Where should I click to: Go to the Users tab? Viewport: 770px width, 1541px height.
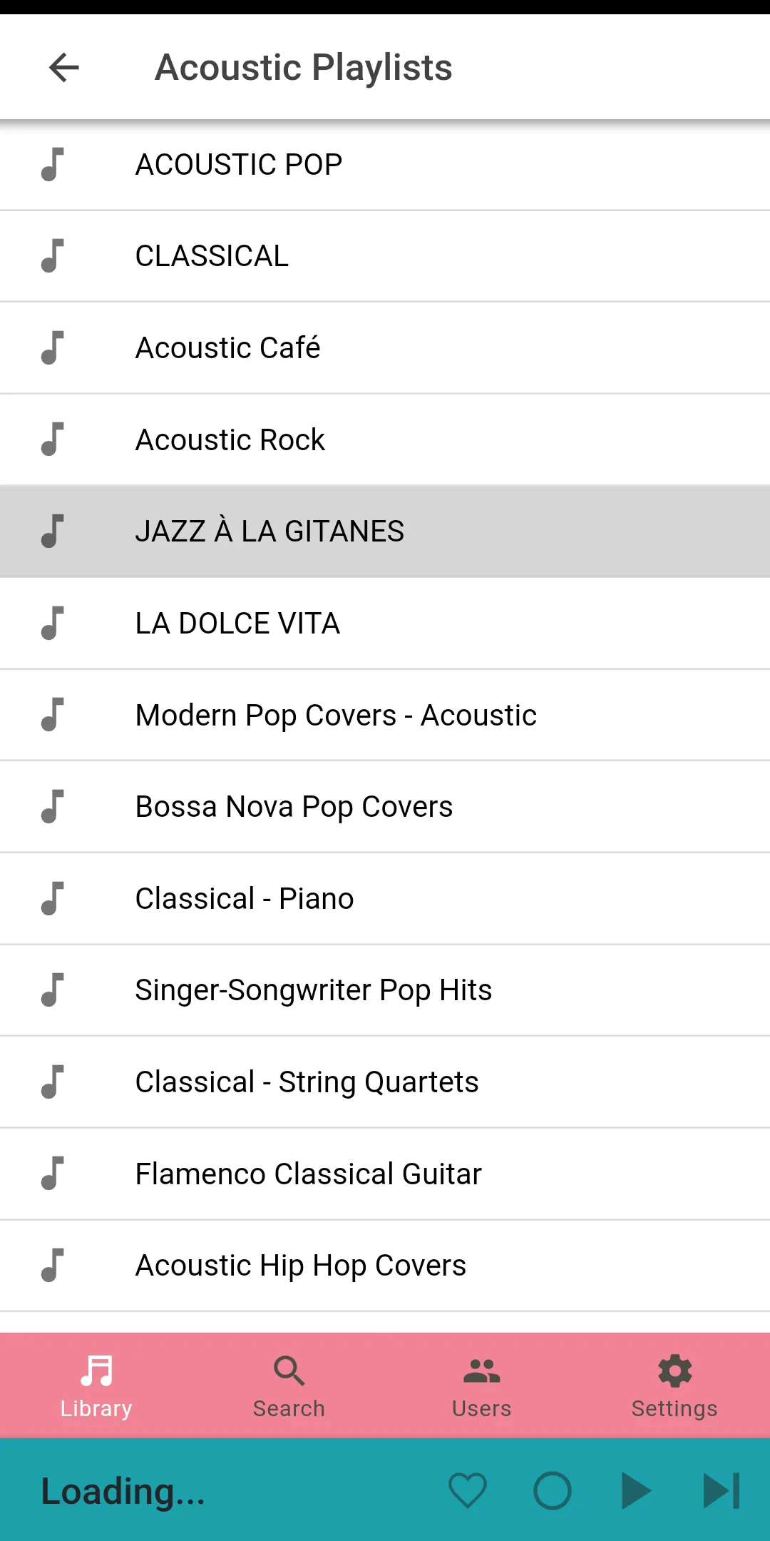point(481,1386)
